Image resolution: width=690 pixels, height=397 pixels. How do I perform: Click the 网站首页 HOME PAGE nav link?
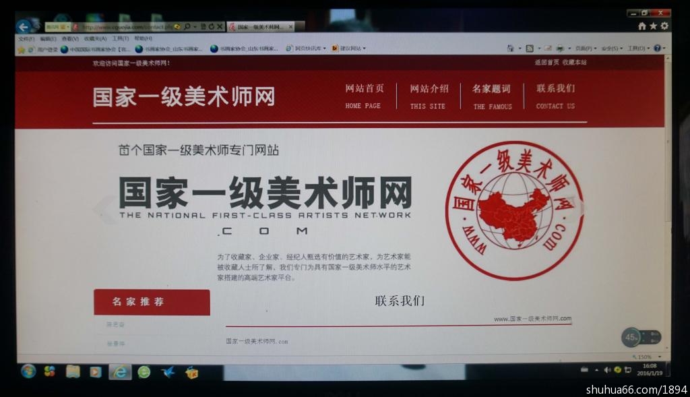coord(364,96)
